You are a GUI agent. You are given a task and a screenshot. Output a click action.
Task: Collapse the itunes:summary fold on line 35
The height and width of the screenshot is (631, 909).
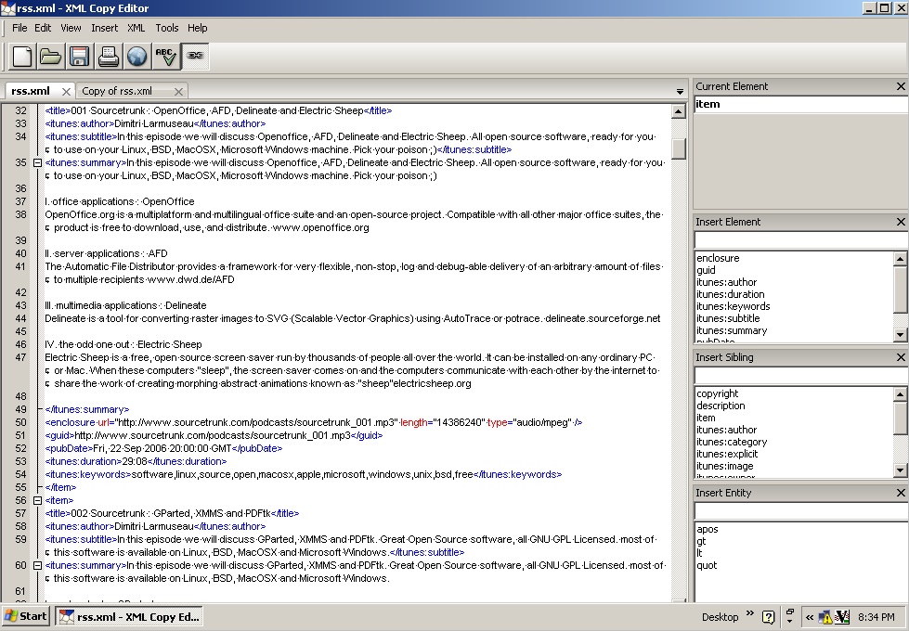click(x=37, y=162)
